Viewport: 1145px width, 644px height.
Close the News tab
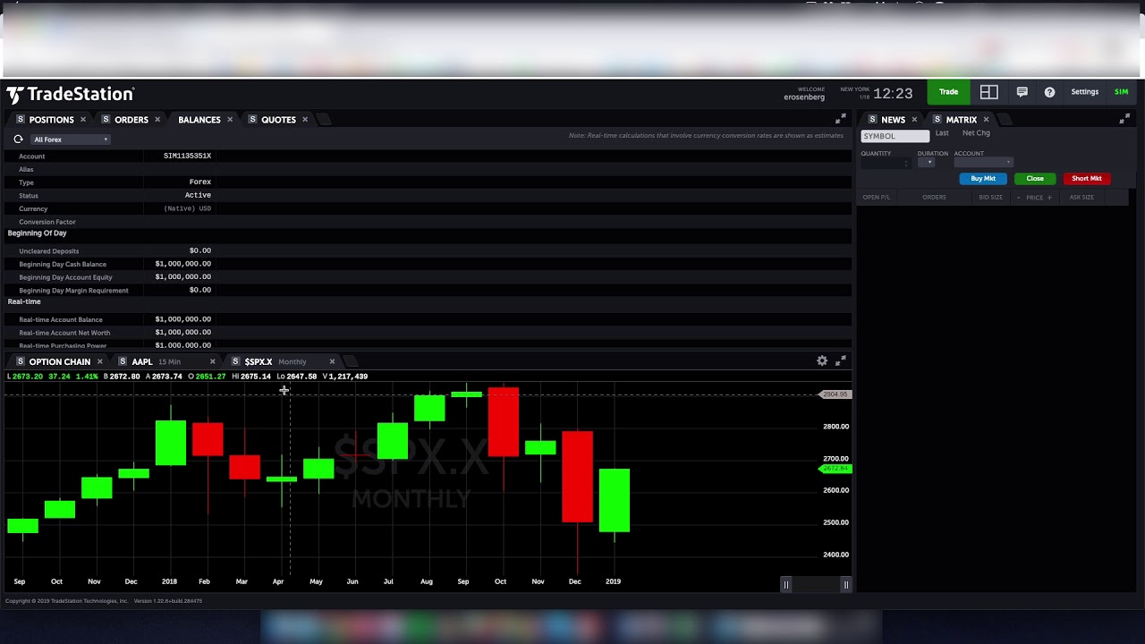click(914, 119)
